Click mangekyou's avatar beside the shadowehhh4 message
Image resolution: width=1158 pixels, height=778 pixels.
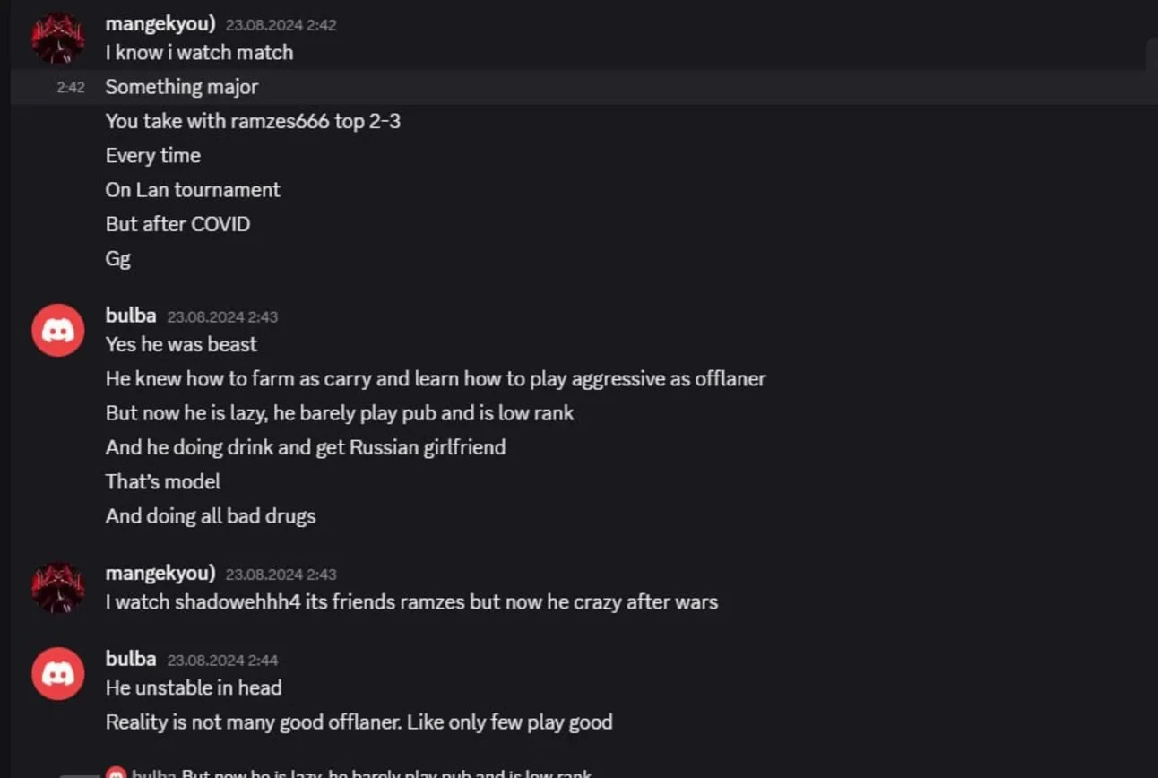[x=58, y=588]
